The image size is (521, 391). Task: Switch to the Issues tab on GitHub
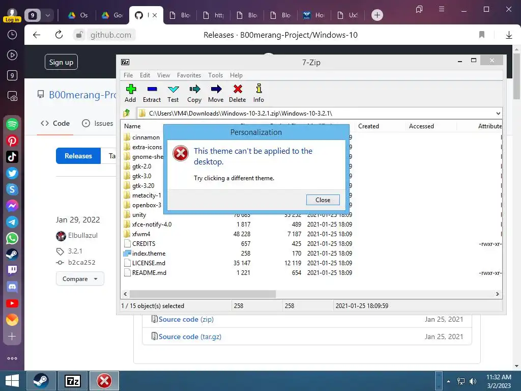[97, 123]
